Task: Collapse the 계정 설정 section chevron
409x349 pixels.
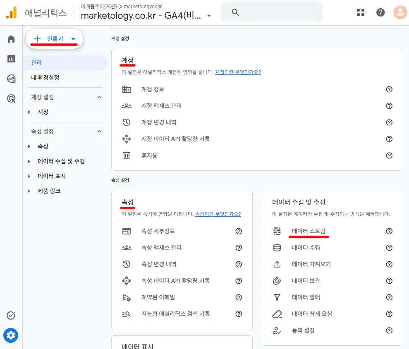Action: pos(99,97)
